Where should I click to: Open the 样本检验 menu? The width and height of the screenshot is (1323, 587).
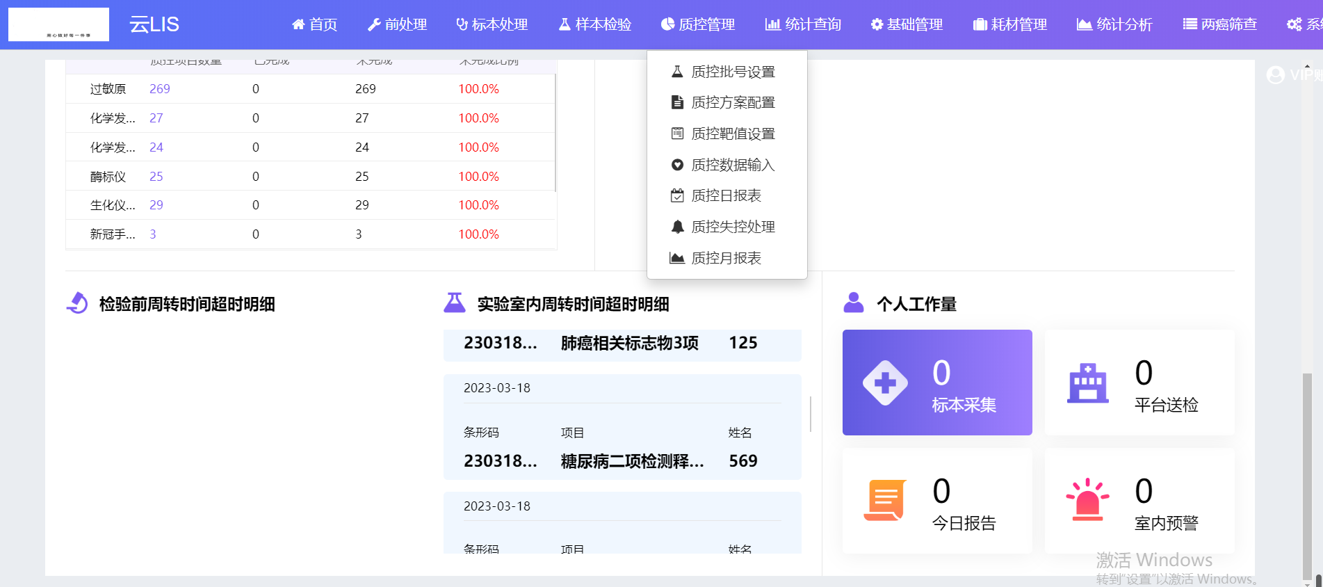(x=595, y=24)
